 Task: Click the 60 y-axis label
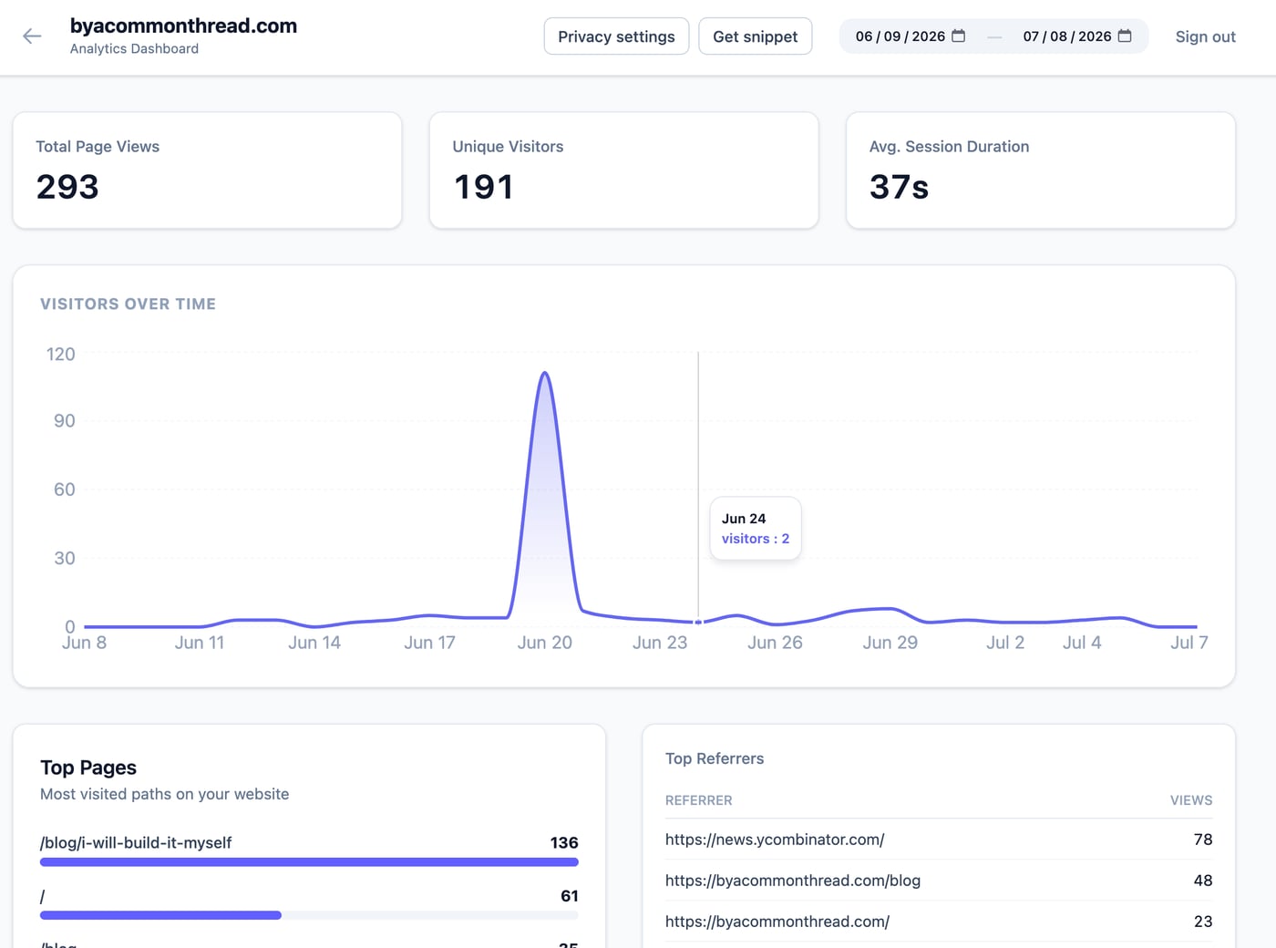(65, 489)
